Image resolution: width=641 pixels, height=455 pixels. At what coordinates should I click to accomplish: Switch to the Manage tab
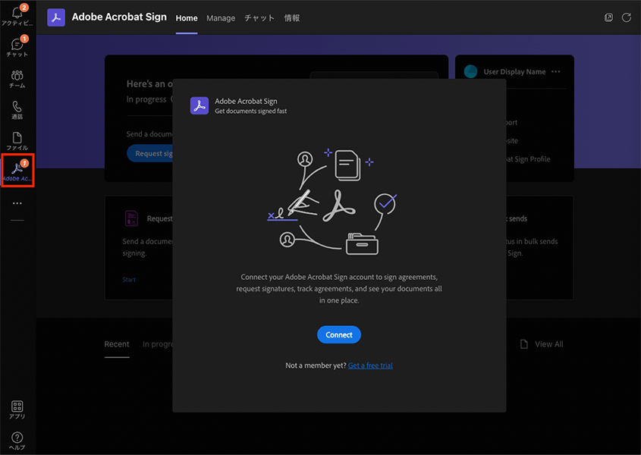221,18
